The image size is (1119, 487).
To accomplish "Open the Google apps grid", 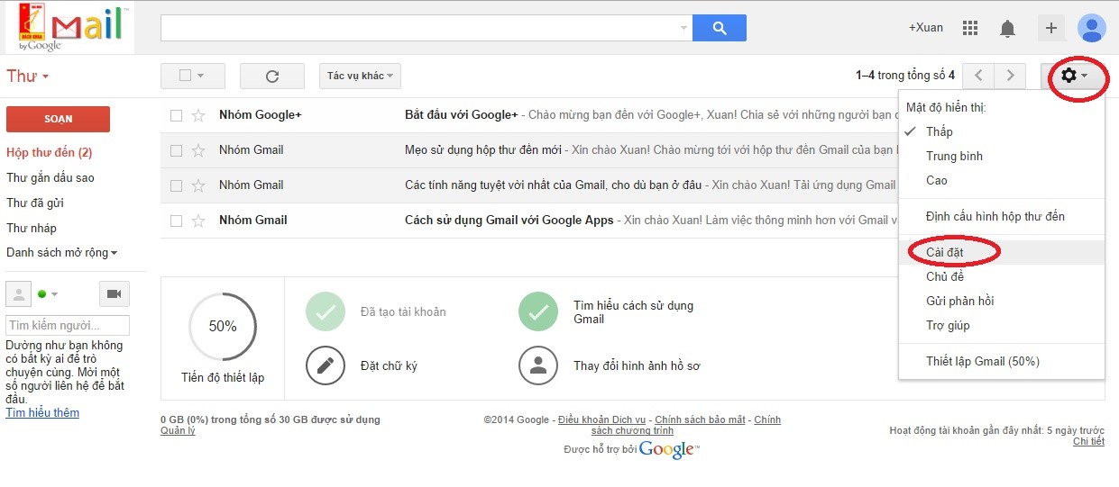I will pyautogui.click(x=970, y=28).
